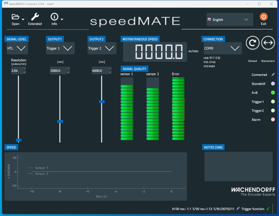Click the Output2 slider handle
279x216 pixels.
[102, 101]
